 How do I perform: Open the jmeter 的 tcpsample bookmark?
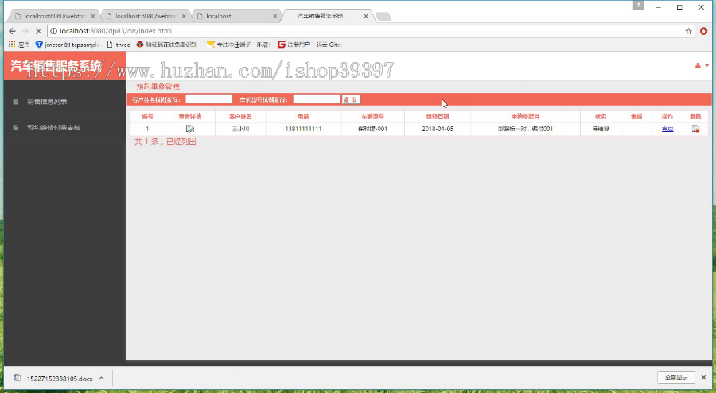pos(67,45)
